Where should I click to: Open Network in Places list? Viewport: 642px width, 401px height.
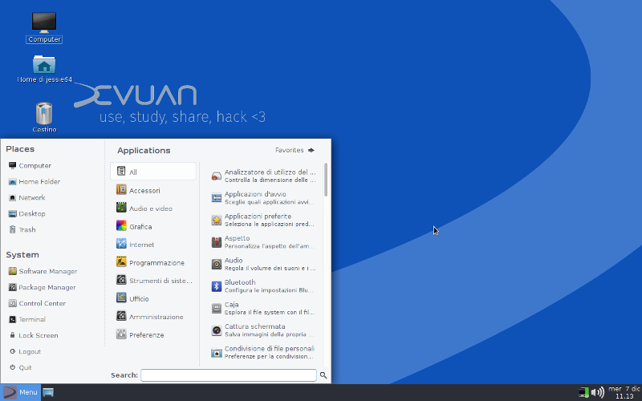26,197
